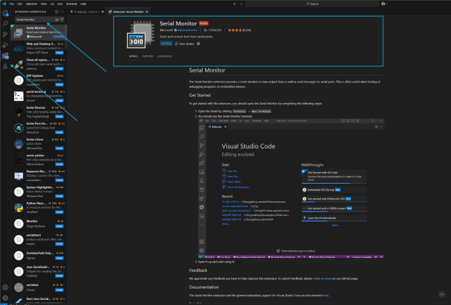
Task: Select the Web and Desktop Serial extension icon
Action: pyautogui.click(x=18, y=48)
